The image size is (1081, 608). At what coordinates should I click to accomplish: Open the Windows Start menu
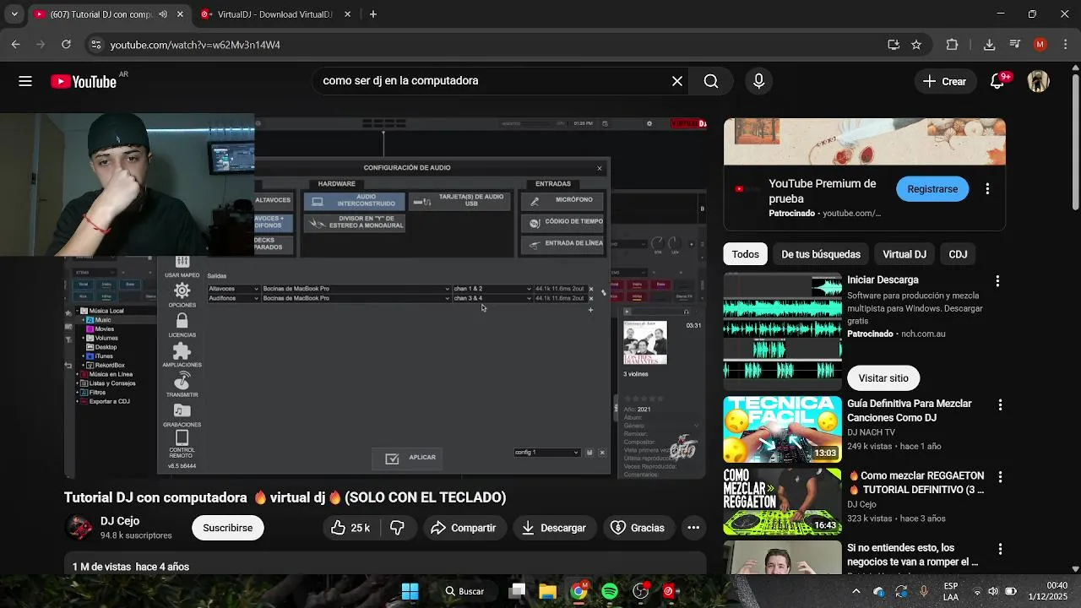(x=410, y=591)
